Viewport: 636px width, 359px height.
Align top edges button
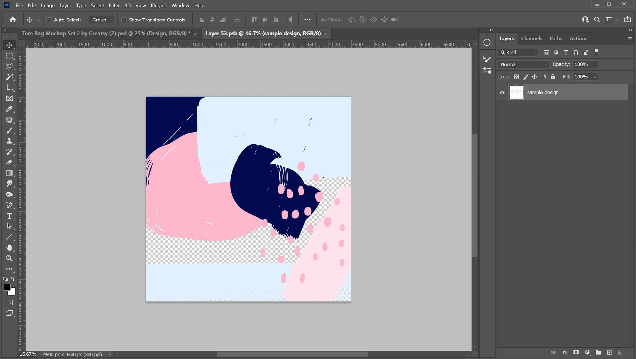pos(254,20)
